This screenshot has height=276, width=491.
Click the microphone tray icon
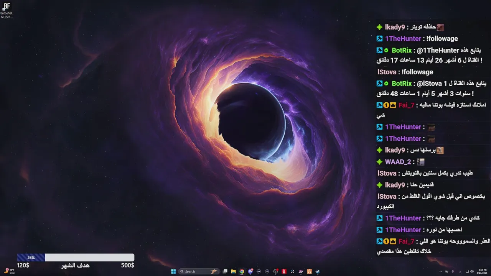[x=453, y=271]
